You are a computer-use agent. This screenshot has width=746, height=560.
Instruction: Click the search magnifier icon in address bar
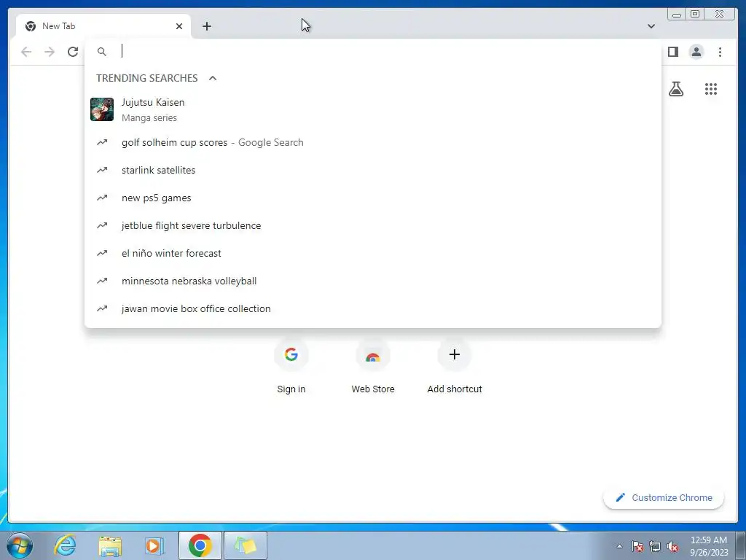(102, 52)
